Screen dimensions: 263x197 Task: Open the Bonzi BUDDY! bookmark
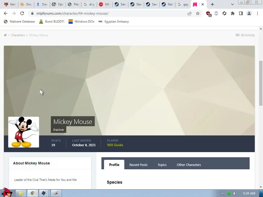[52, 22]
